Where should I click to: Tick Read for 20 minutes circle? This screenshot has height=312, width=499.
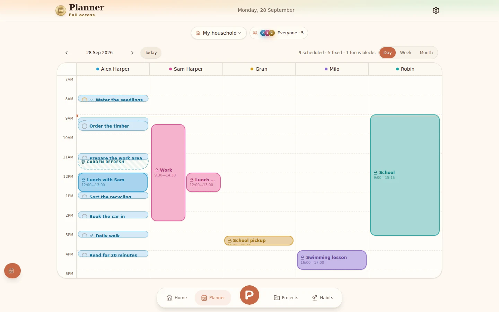coord(85,255)
